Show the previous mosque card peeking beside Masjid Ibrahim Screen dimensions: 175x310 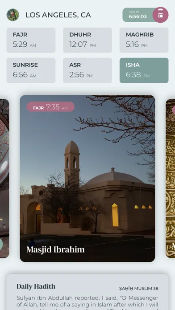tap(4, 179)
